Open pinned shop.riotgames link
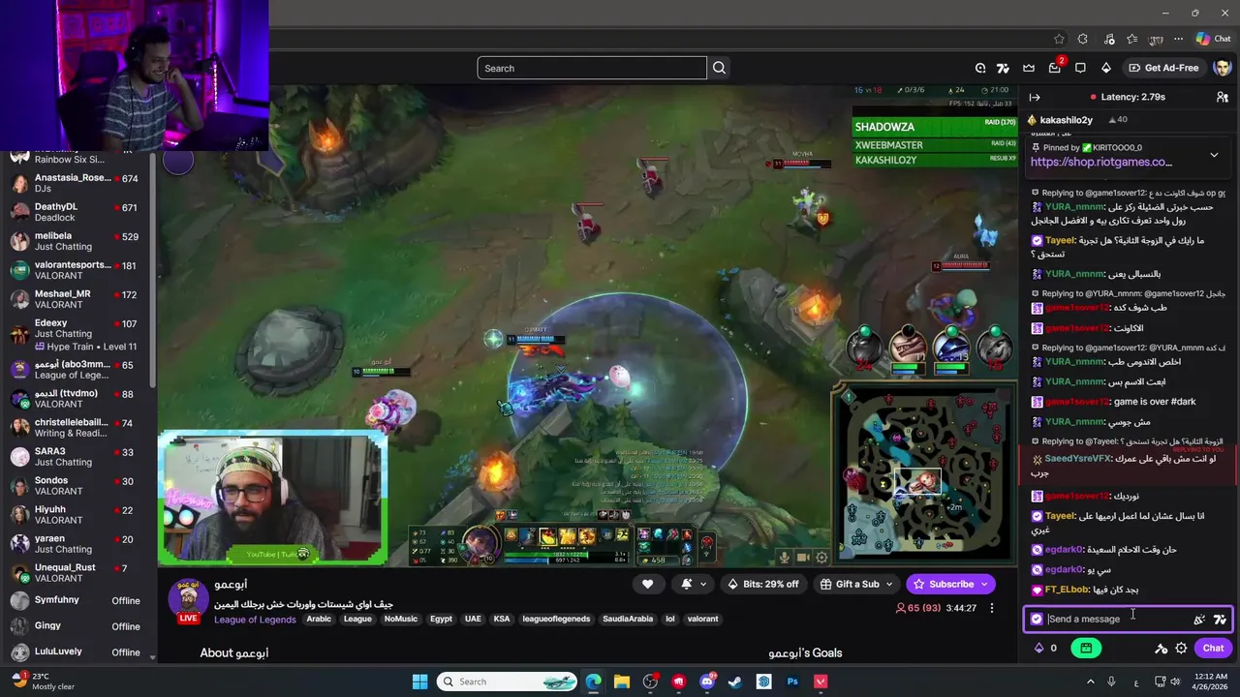The image size is (1240, 697). (1101, 162)
